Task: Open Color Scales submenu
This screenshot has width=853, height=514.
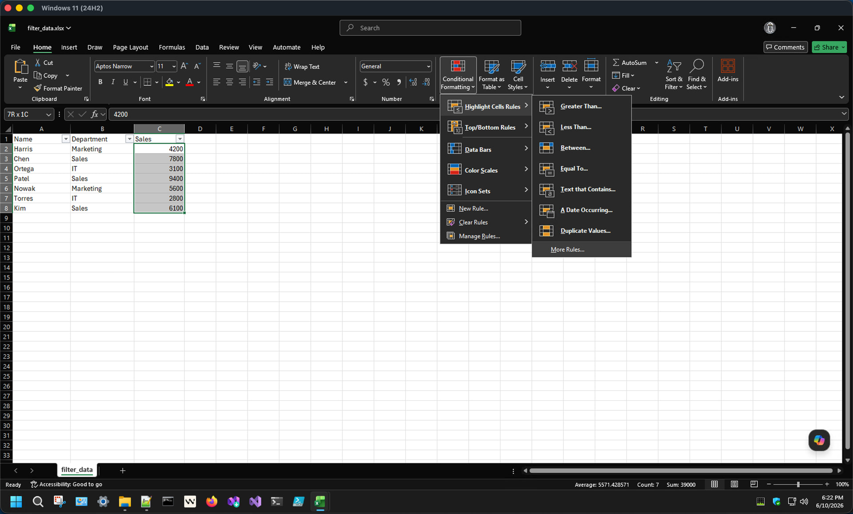Action: click(486, 170)
